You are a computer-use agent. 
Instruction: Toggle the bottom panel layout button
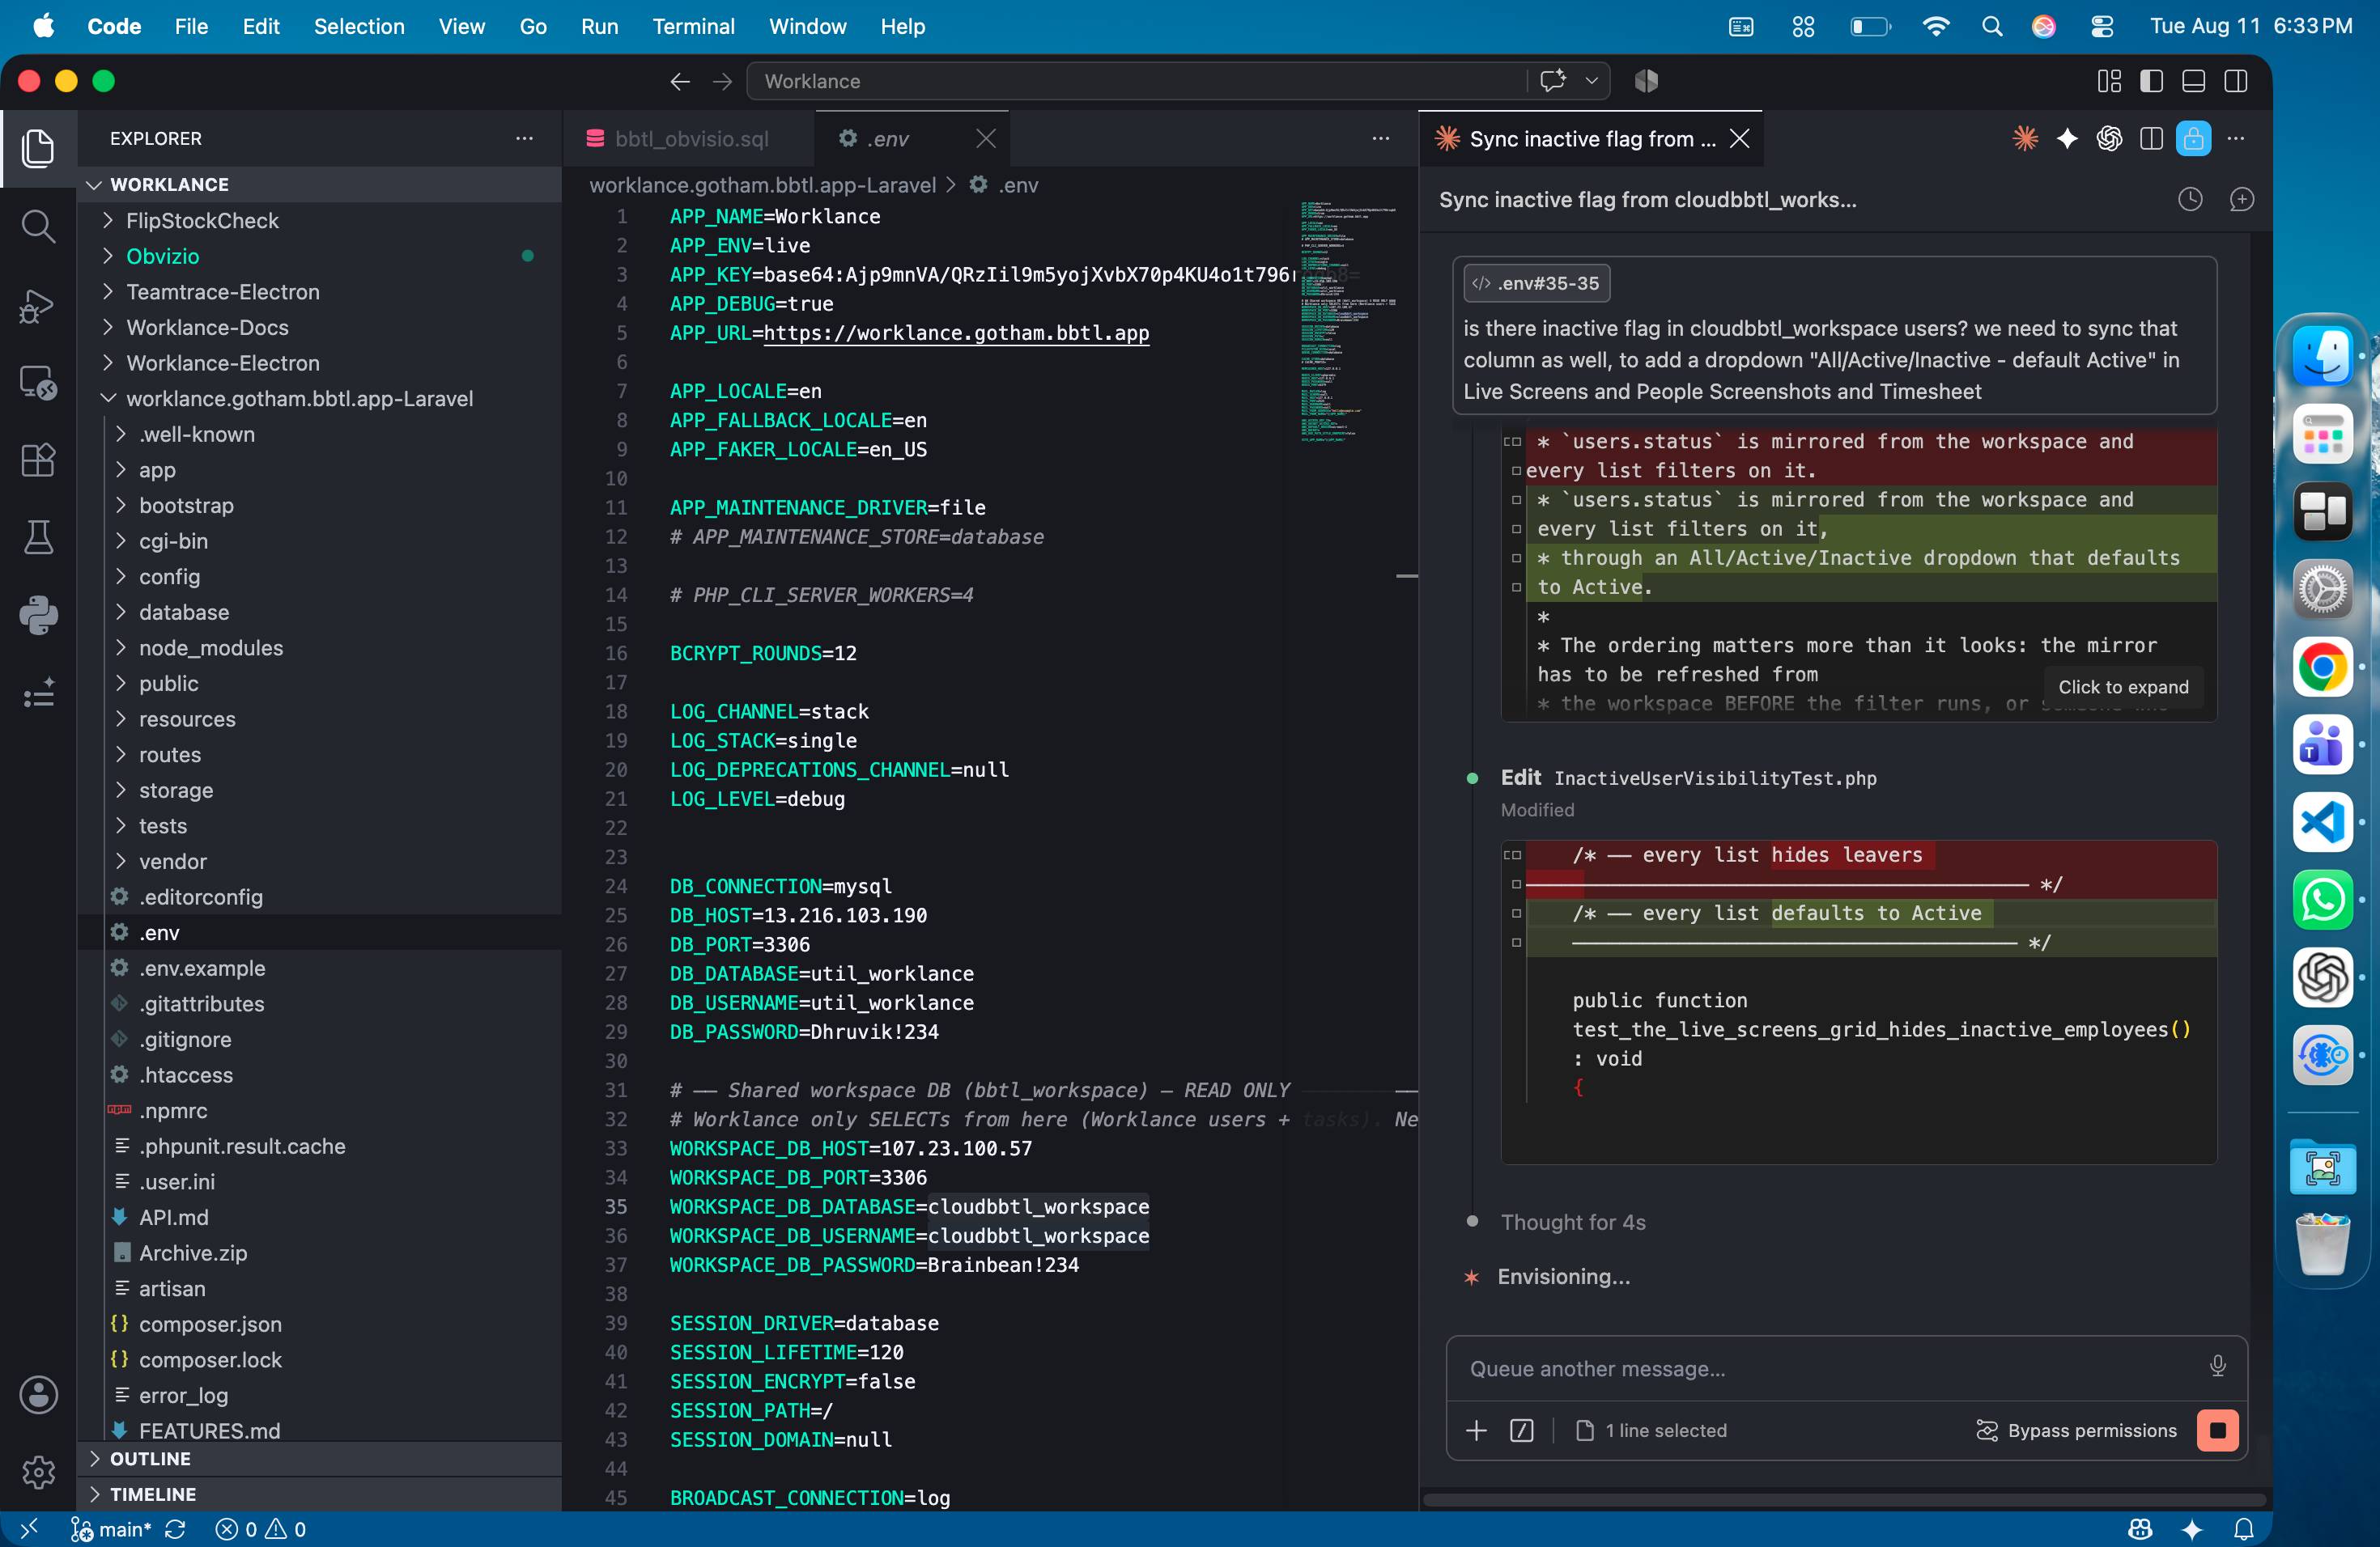(2193, 81)
